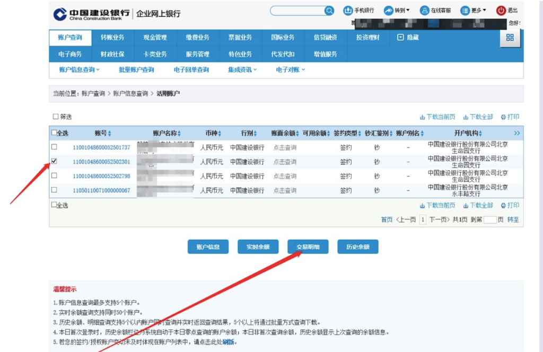Check account 11050110071000000067 checkbox
The height and width of the screenshot is (352, 543).
tap(54, 190)
